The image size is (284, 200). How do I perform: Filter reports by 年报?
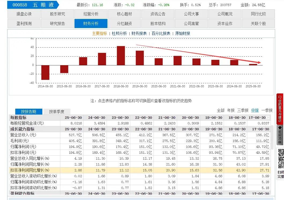click(x=231, y=110)
